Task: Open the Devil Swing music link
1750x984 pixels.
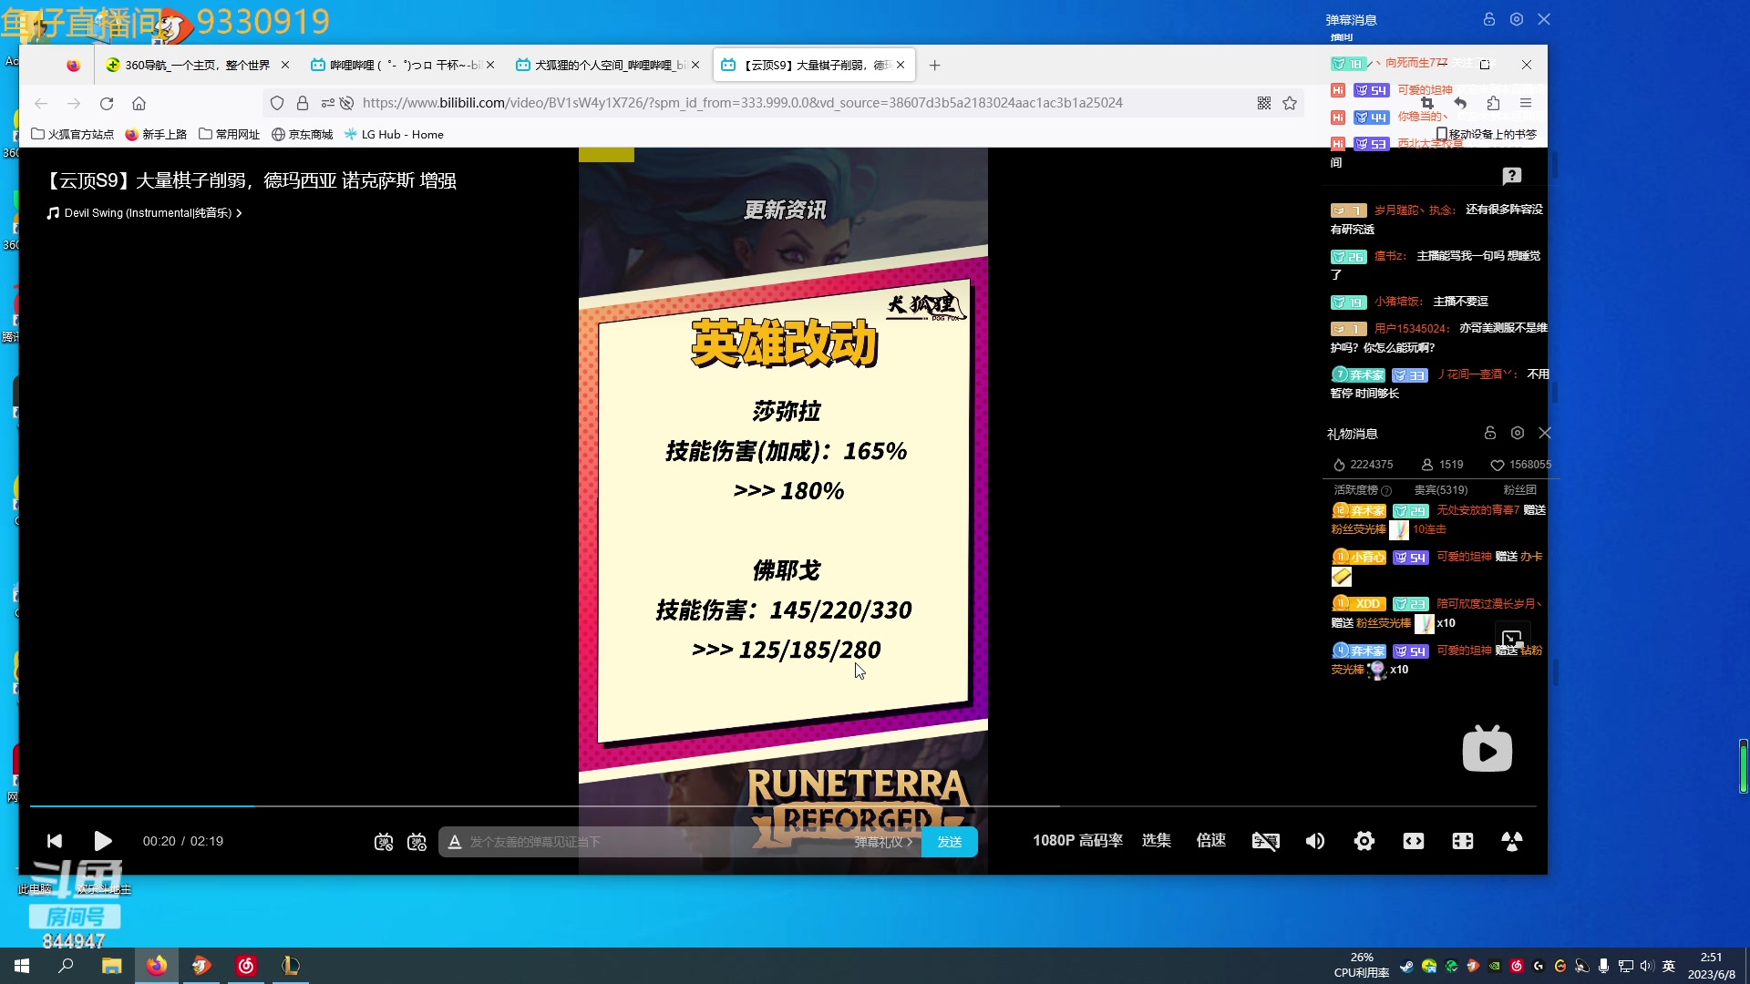Action: [145, 213]
